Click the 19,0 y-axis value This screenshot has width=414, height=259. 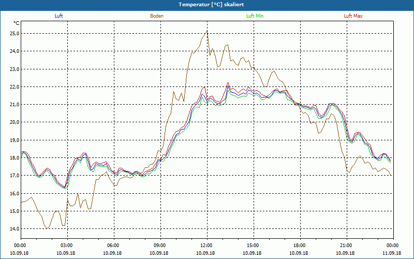click(x=14, y=140)
